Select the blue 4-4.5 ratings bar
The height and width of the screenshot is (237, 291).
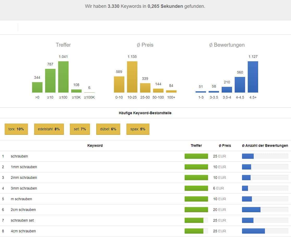point(240,84)
